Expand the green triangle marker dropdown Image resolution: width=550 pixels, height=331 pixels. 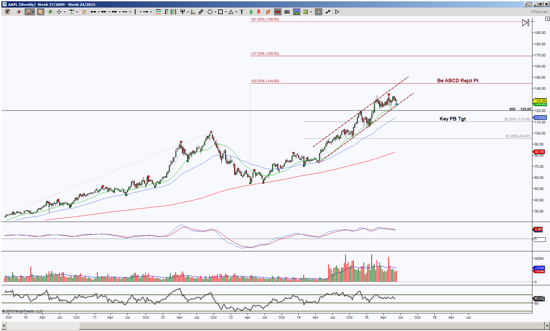(x=77, y=12)
